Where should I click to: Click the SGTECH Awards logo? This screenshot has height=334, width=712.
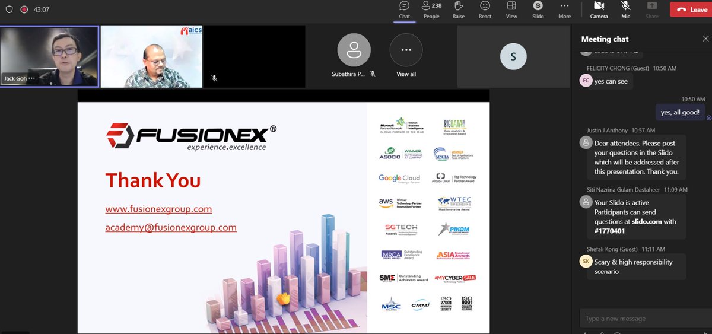click(x=401, y=229)
